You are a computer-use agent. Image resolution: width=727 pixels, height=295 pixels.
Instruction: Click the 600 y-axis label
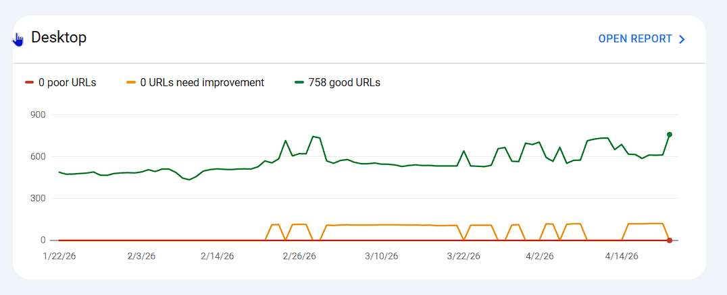(38, 157)
